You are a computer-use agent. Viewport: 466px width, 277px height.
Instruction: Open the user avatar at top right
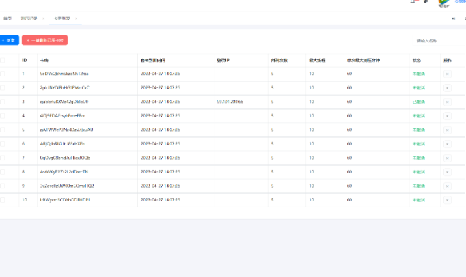pyautogui.click(x=445, y=2)
